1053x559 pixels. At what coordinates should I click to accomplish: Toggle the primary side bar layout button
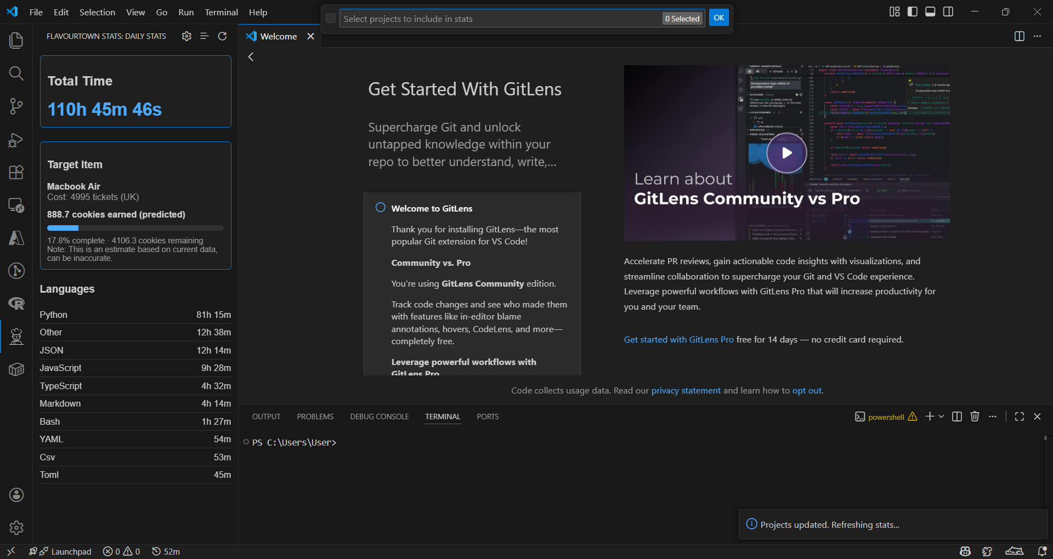[x=913, y=12]
